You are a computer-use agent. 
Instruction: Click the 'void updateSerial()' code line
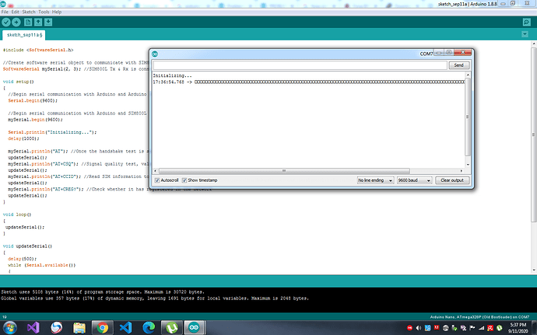tap(27, 246)
